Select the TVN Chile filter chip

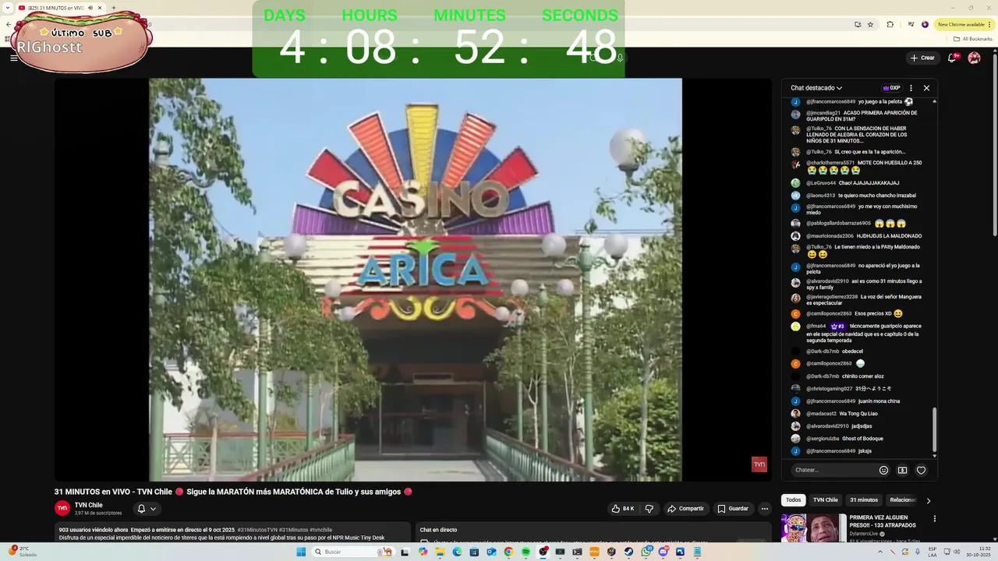coord(826,500)
